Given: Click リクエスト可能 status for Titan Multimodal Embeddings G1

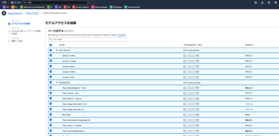Looking at the screenshot, I should (193, 120).
